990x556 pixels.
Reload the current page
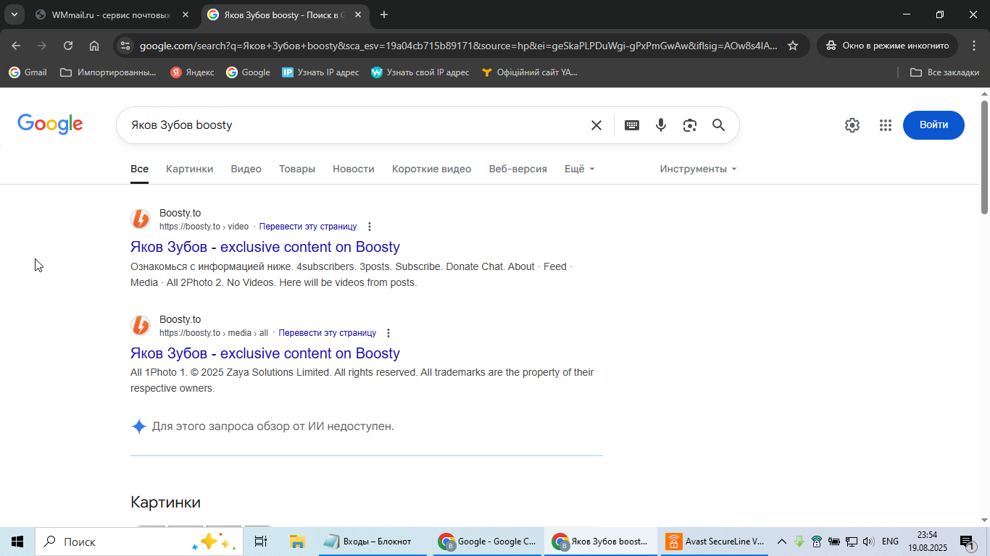68,46
